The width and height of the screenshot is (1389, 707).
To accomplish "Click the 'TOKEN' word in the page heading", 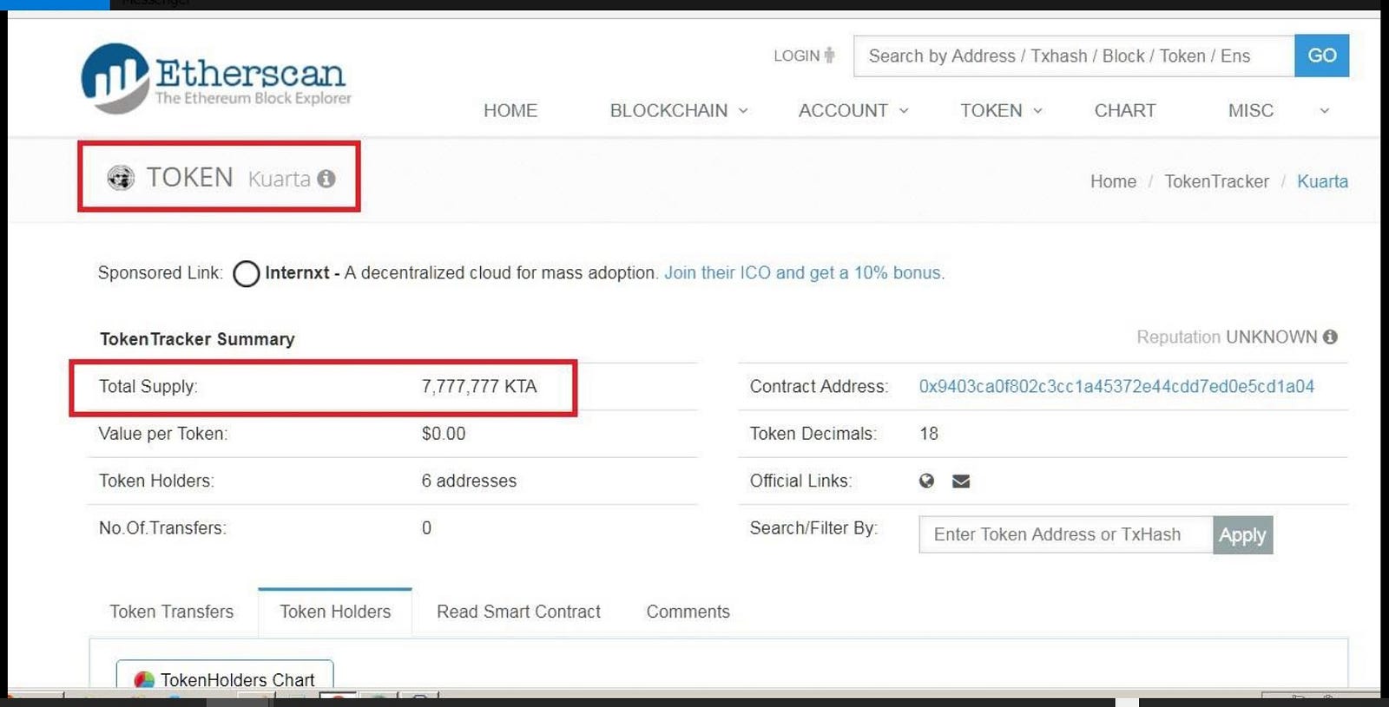I will [189, 177].
